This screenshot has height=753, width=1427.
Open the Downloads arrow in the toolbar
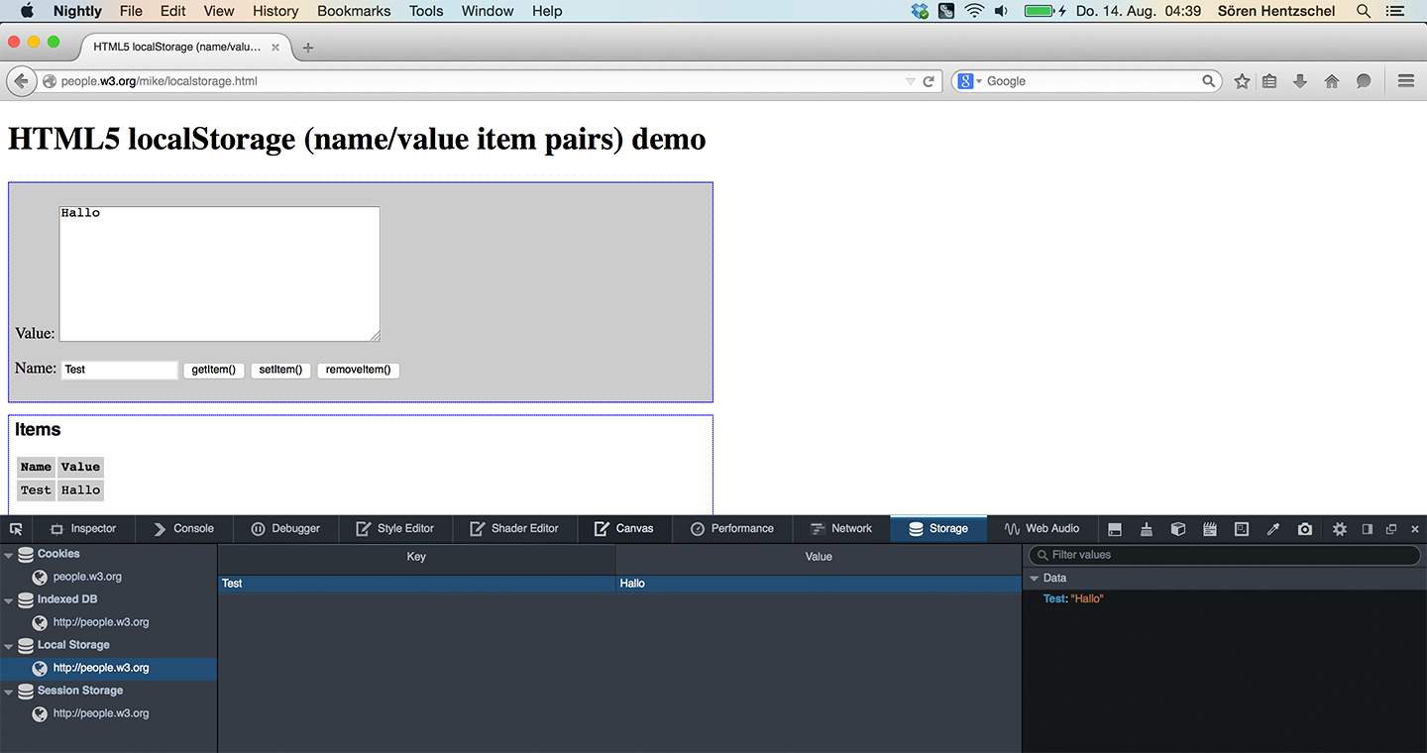[x=1300, y=81]
